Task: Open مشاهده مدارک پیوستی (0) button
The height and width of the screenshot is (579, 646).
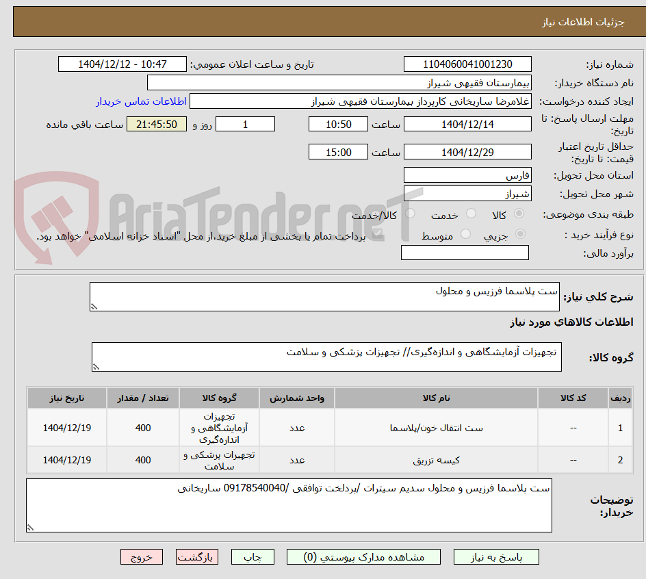Action: 363,556
